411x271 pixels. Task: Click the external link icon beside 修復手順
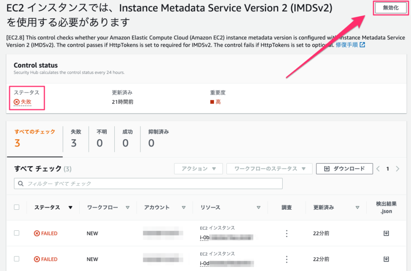click(x=362, y=45)
